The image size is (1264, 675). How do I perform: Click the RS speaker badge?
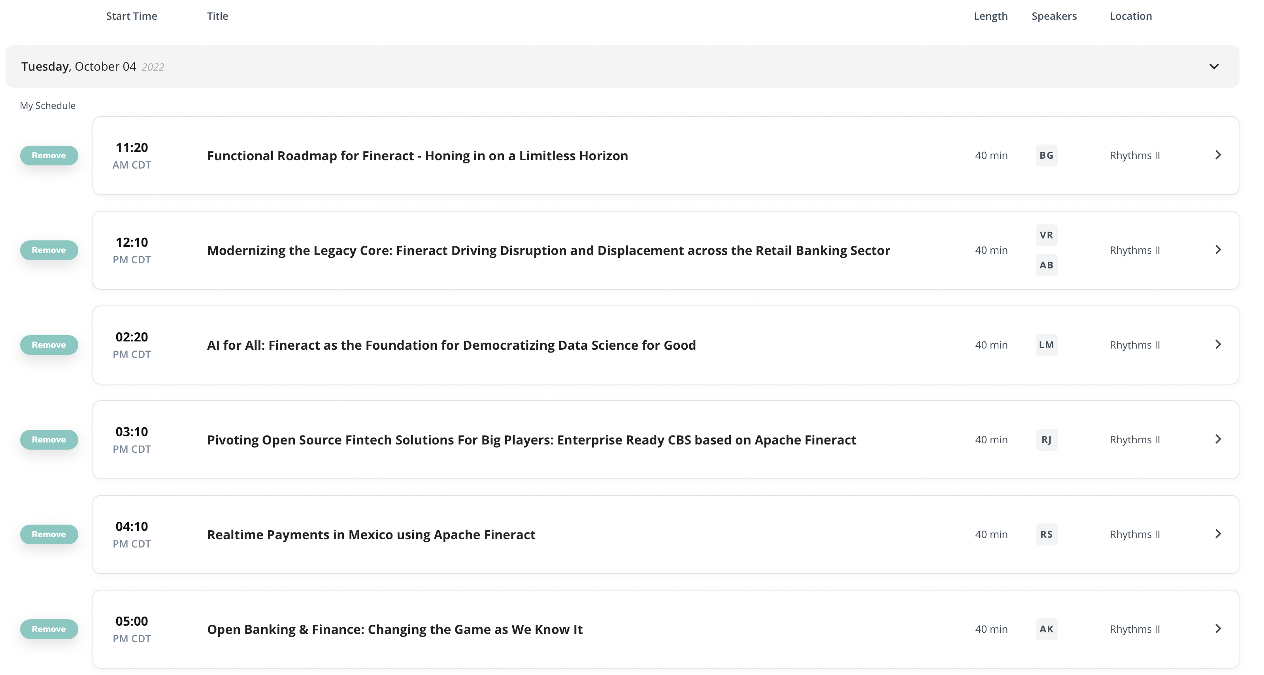[1046, 534]
